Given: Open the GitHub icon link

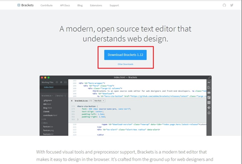Looking at the screenshot, I should (224, 5).
